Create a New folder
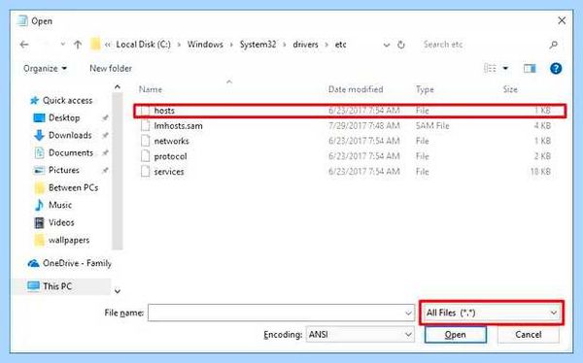The image size is (583, 363). (111, 68)
